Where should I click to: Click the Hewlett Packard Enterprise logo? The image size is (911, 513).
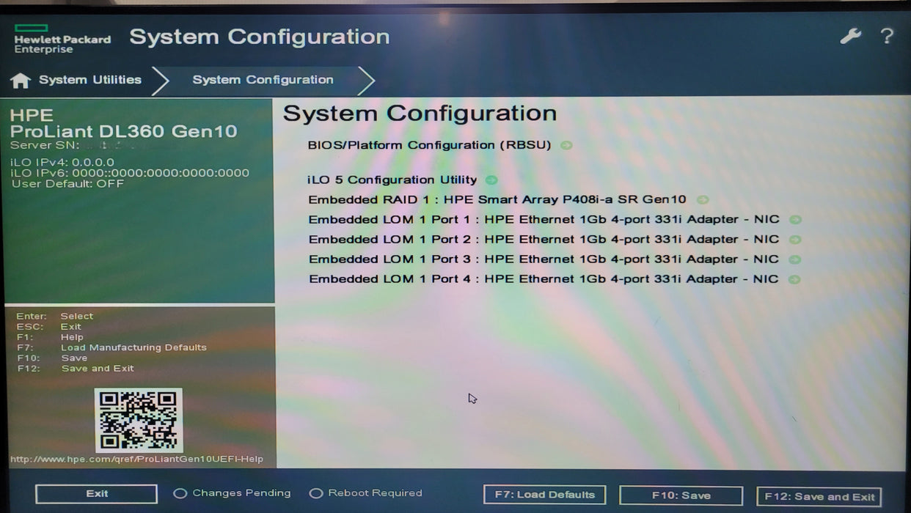pyautogui.click(x=62, y=40)
